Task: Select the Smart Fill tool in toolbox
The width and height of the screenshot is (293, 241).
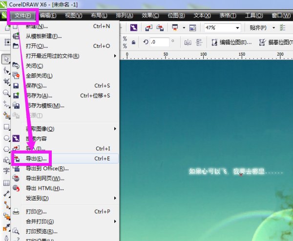Action: tap(6, 115)
